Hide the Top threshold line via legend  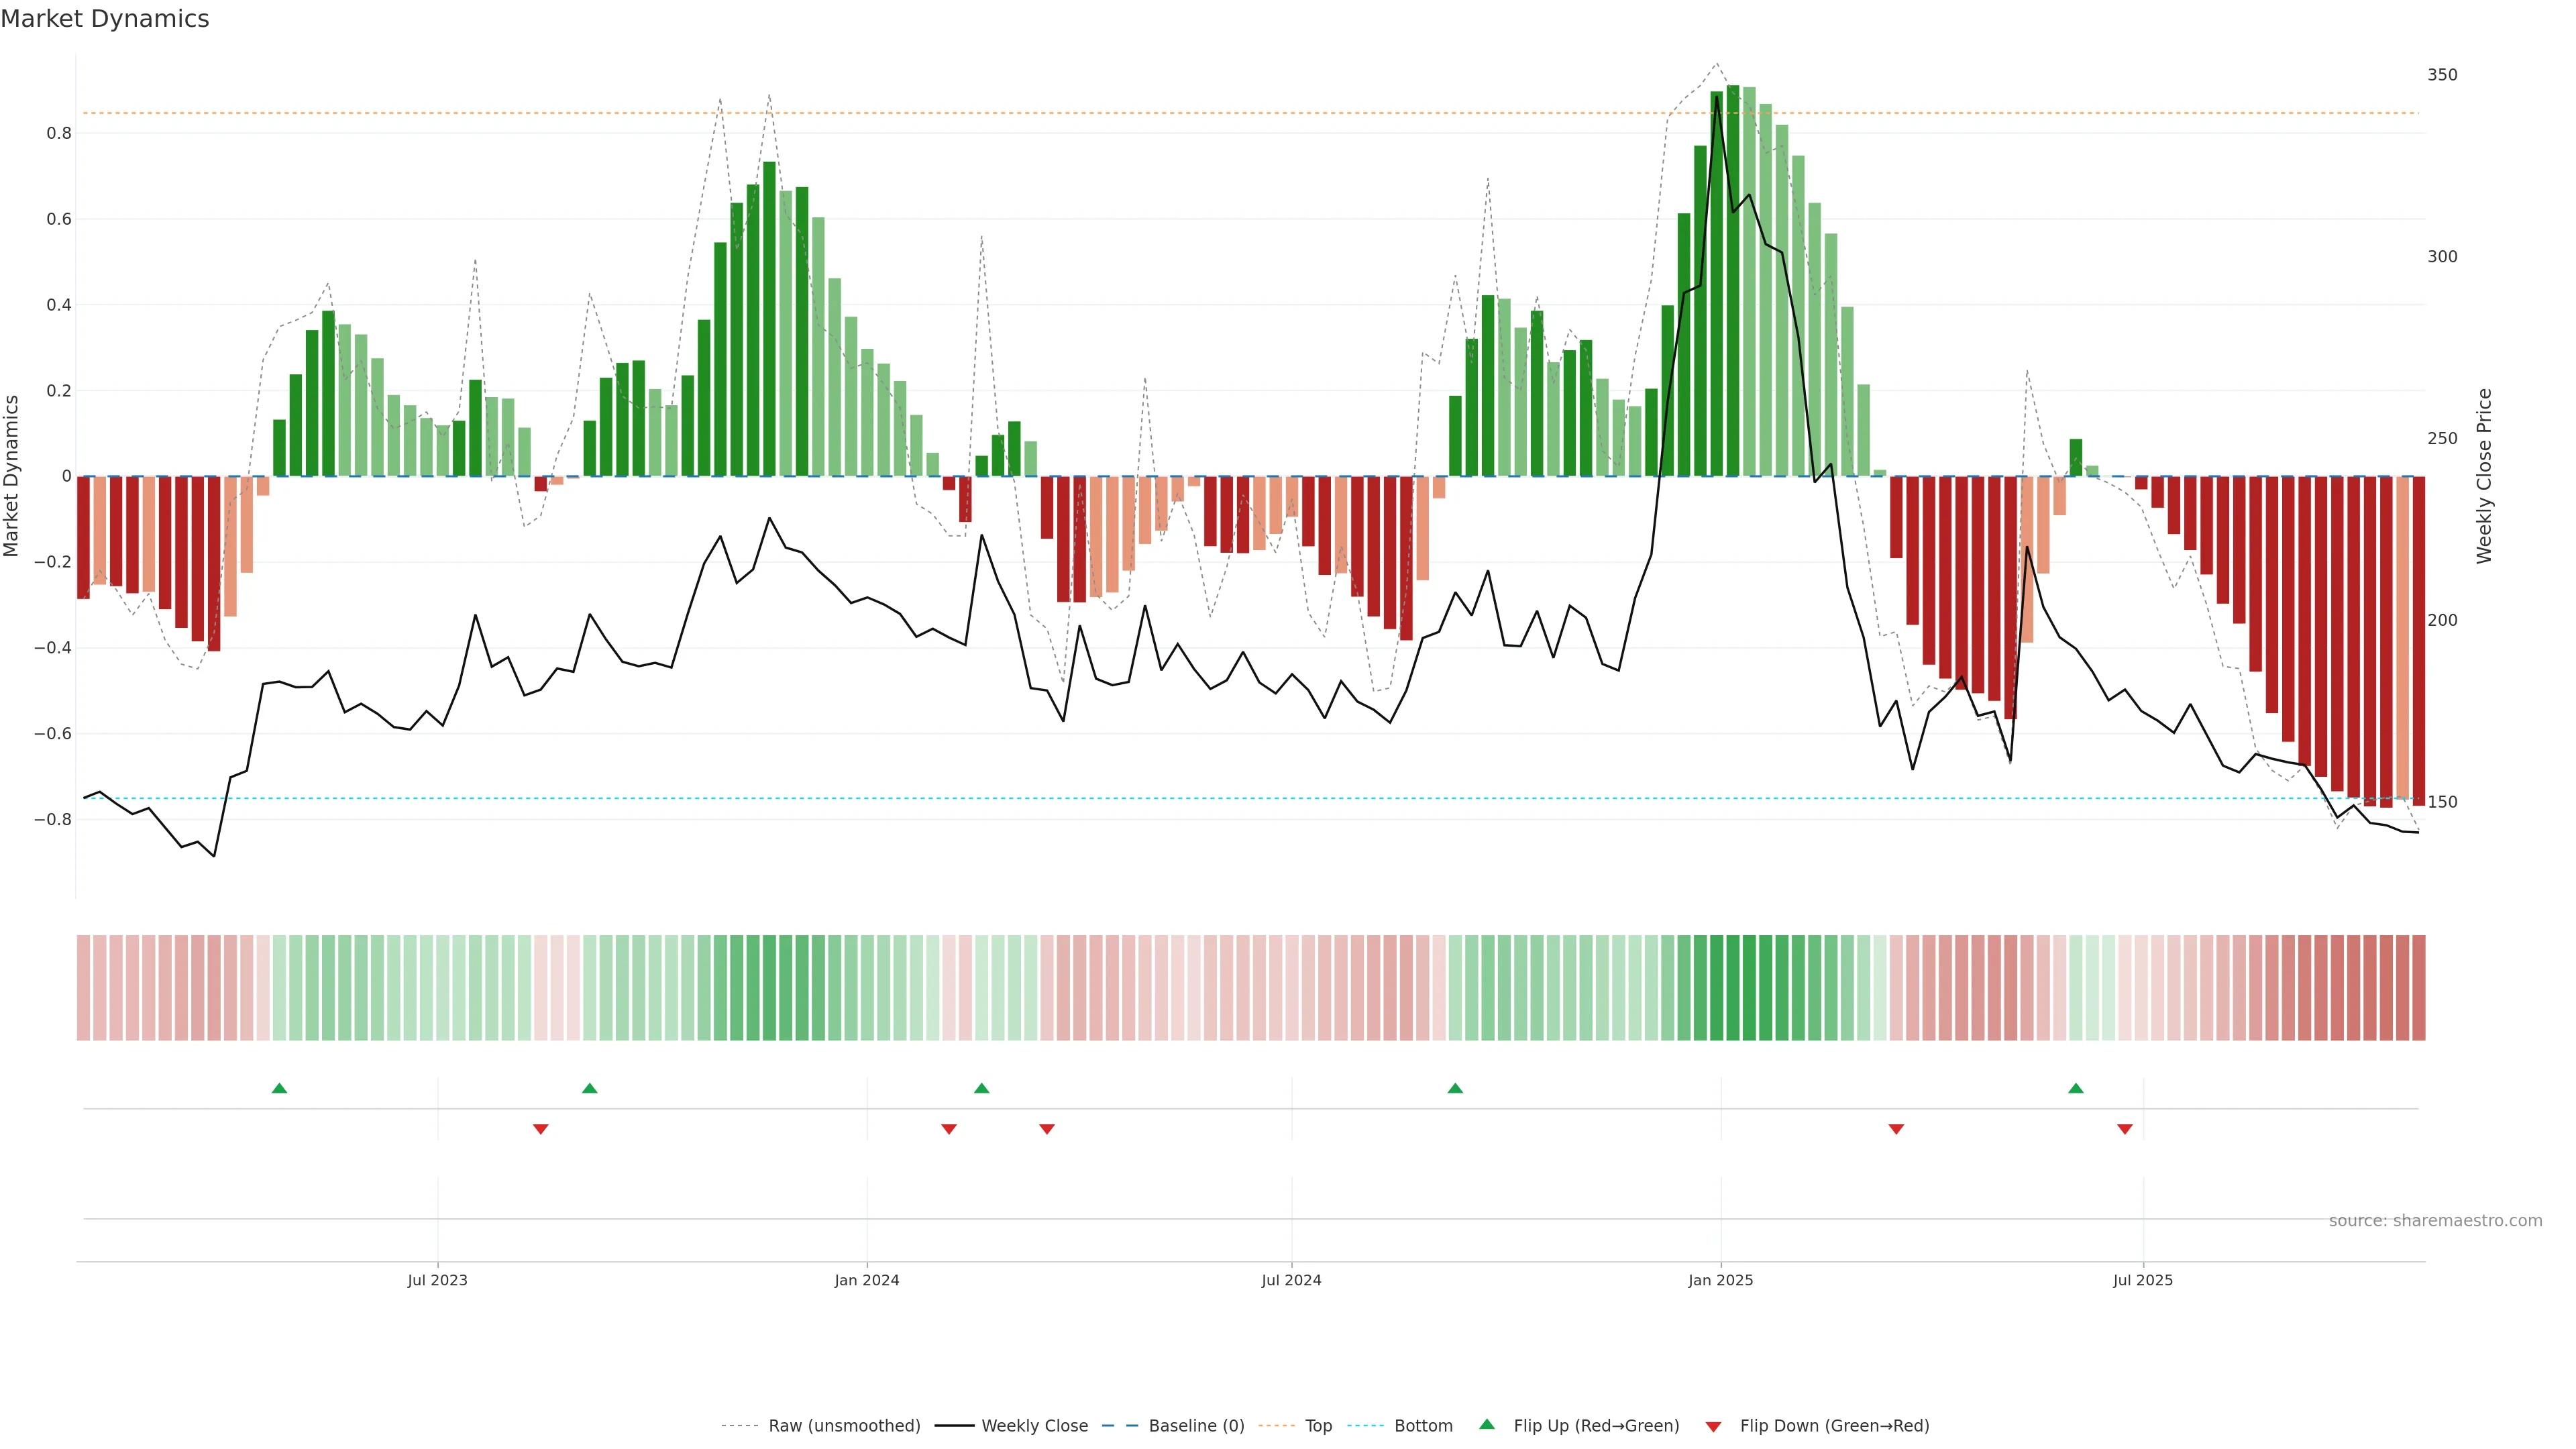point(1318,1426)
